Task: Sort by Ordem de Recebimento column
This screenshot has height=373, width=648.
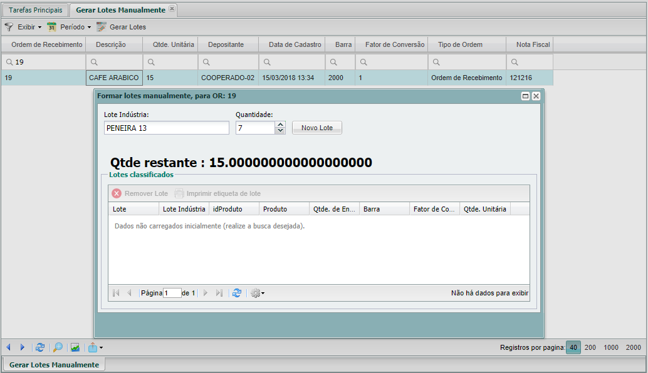Action: tap(43, 44)
